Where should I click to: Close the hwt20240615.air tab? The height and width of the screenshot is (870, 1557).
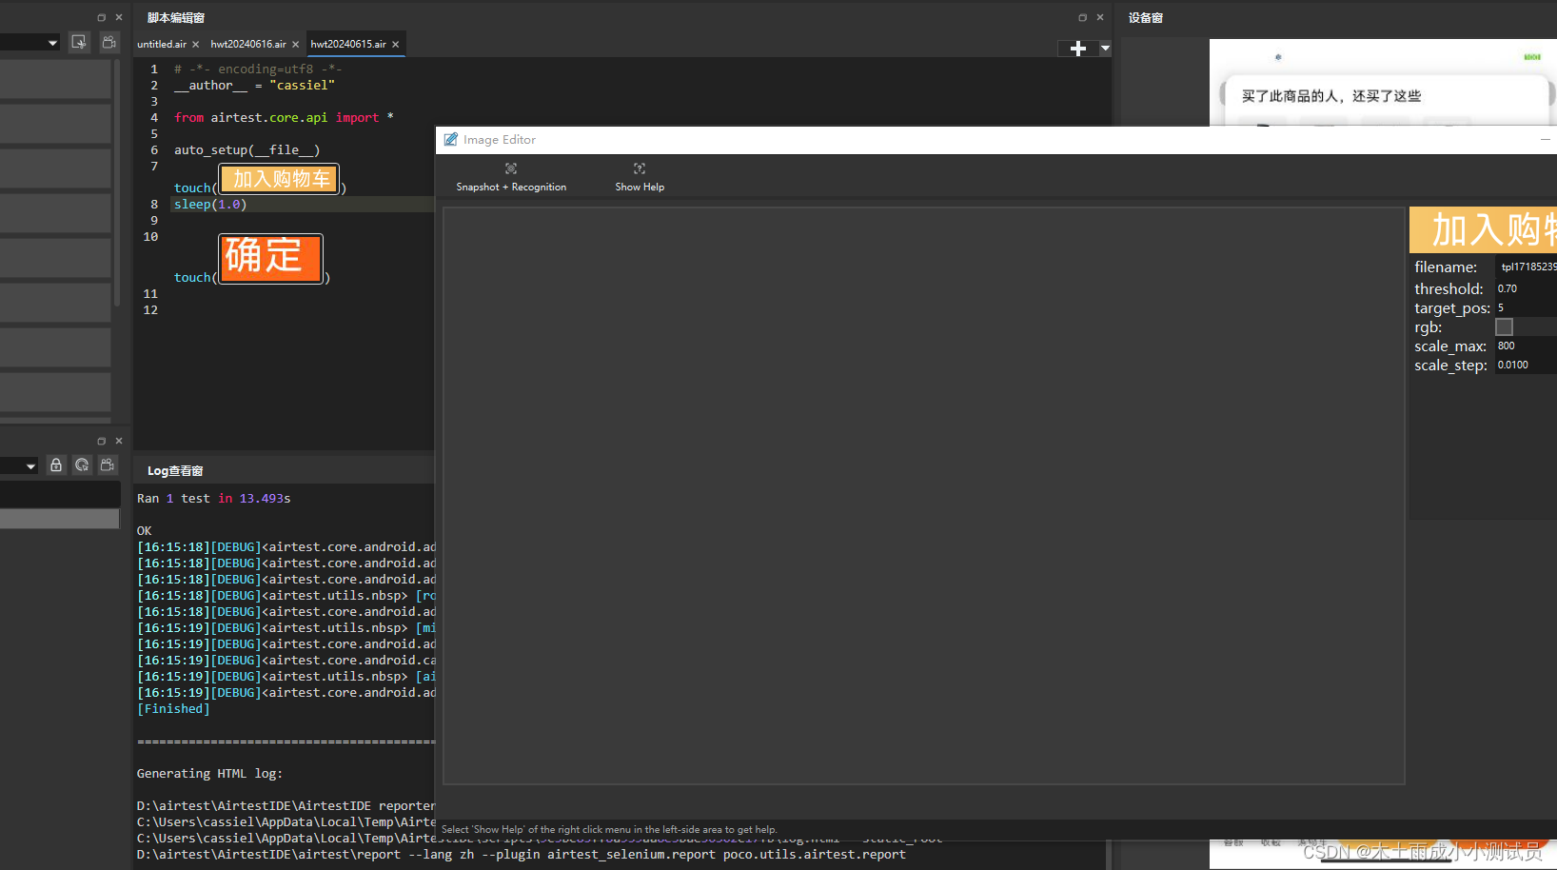click(x=396, y=45)
